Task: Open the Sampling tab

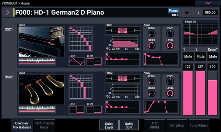Action: click(176, 125)
